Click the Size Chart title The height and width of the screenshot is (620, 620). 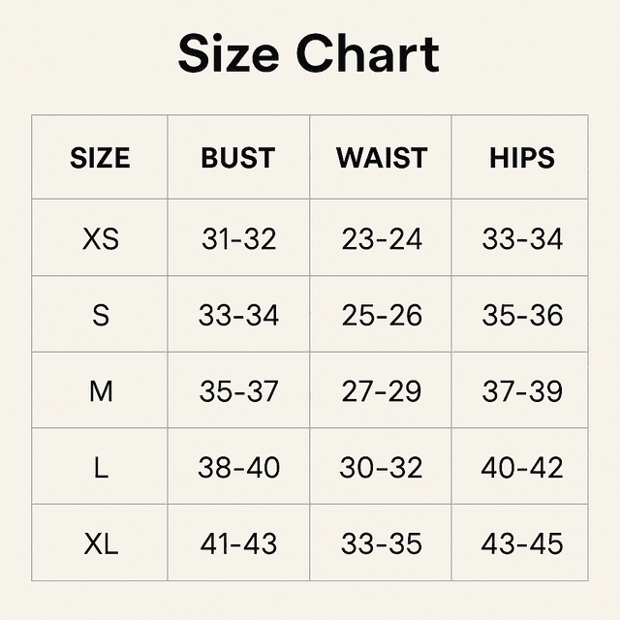[x=309, y=53]
